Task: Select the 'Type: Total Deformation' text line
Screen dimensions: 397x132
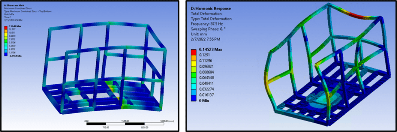Action: pyautogui.click(x=211, y=19)
